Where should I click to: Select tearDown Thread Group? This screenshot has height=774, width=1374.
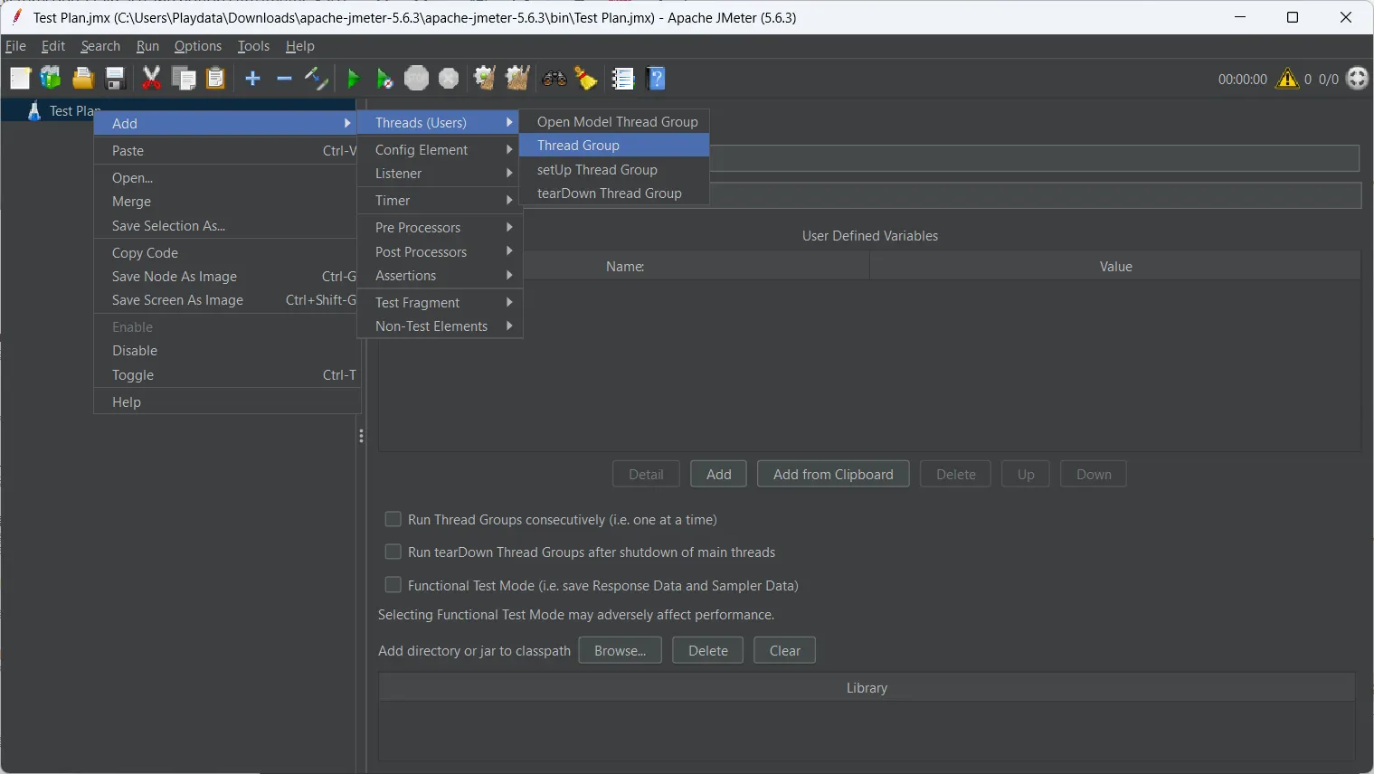point(615,193)
